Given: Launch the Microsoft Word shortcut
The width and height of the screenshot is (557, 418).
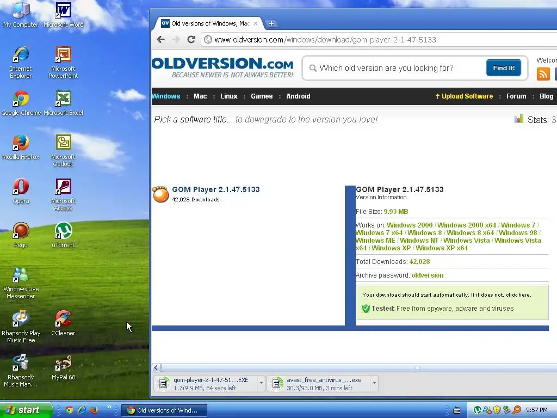Looking at the screenshot, I should click(63, 14).
